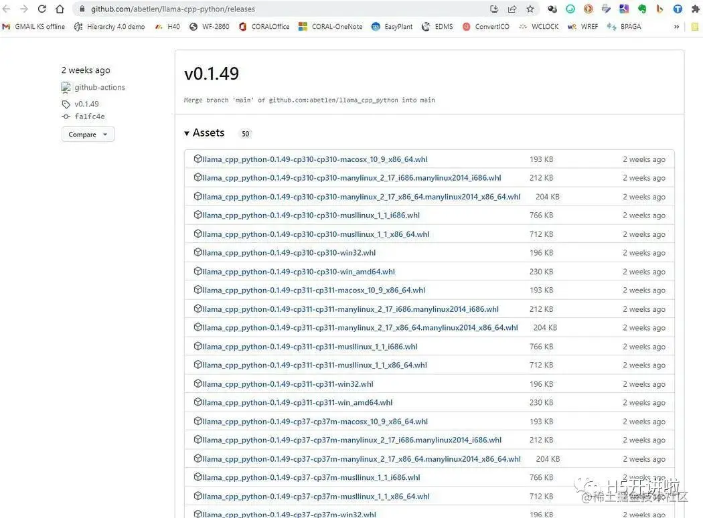Bookmark this page with the star icon
This screenshot has width=703, height=518.
point(530,9)
